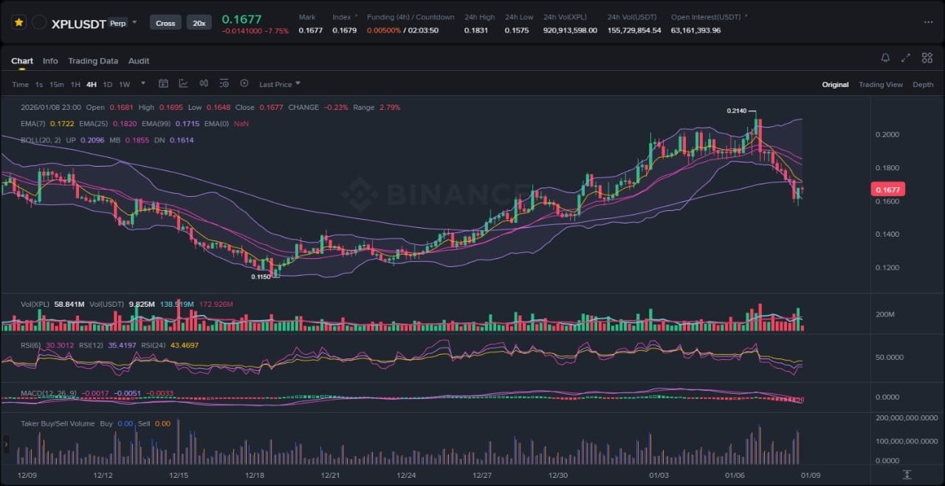Switch to Trading View chart
Screen dimensions: 945x486
880,85
